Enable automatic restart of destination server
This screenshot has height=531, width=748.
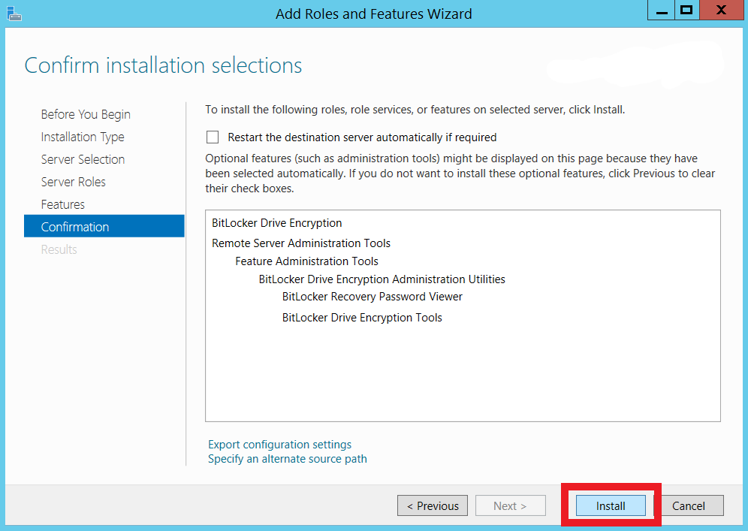213,137
